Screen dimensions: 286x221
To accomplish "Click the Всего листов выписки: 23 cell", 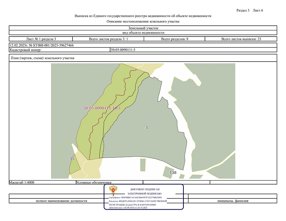I will tap(241, 39).
